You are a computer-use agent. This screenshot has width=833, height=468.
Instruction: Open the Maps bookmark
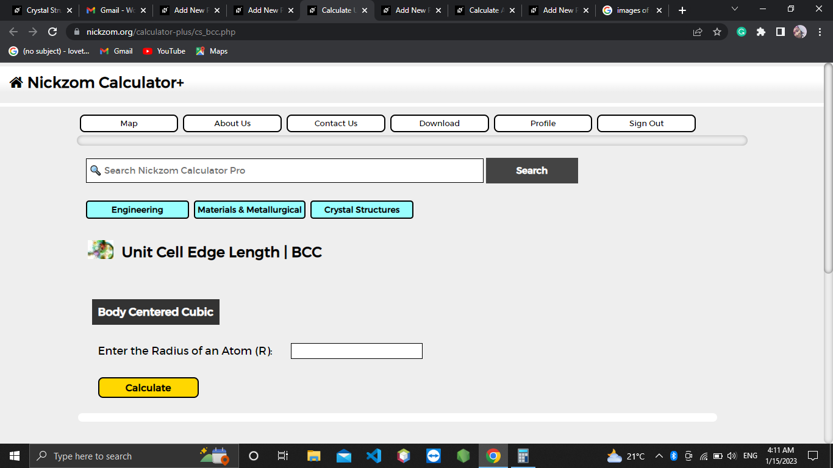[x=212, y=51]
